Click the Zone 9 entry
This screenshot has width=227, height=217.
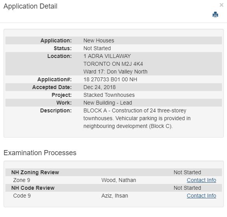pyautogui.click(x=22, y=180)
